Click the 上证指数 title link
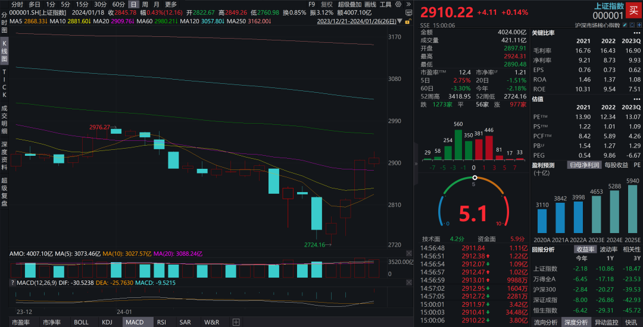This screenshot has width=643, height=327. click(x=610, y=6)
